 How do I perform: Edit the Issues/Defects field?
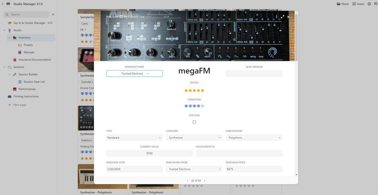tap(239, 153)
